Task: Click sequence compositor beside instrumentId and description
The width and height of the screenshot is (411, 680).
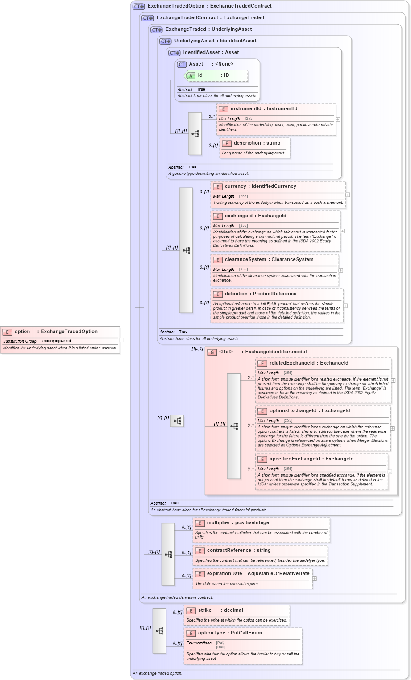Action: click(195, 134)
